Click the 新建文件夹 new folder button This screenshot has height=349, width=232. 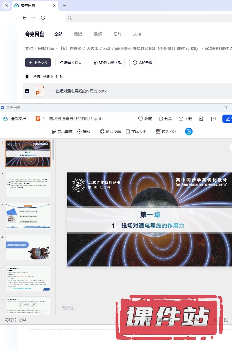(70, 63)
